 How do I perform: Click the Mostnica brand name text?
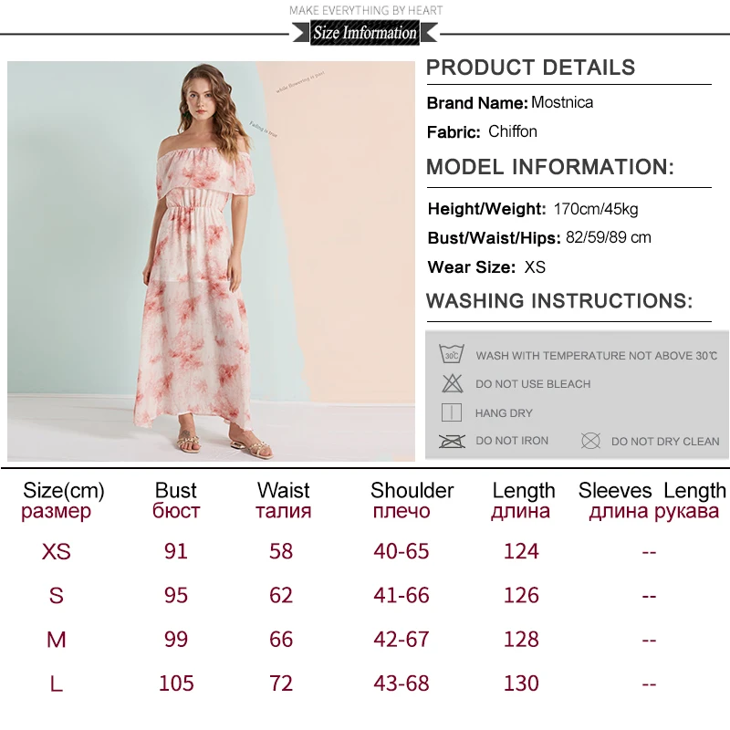562,102
